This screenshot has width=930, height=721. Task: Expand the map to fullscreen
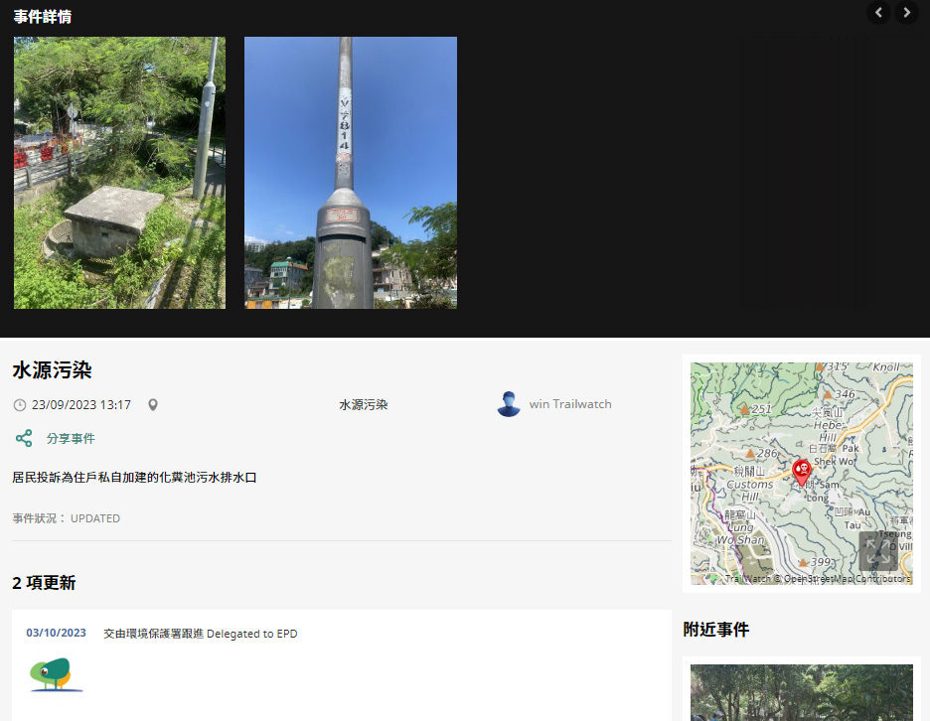(877, 551)
